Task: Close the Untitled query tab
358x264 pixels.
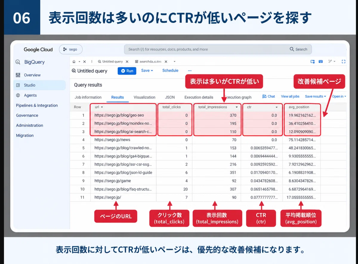Action: pos(127,61)
